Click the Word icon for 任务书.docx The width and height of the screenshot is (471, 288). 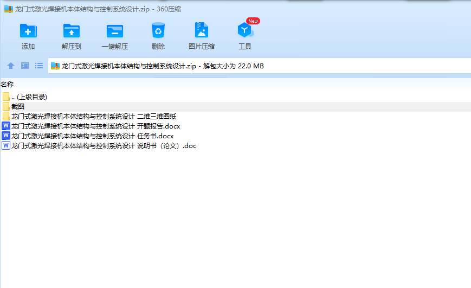pos(6,136)
